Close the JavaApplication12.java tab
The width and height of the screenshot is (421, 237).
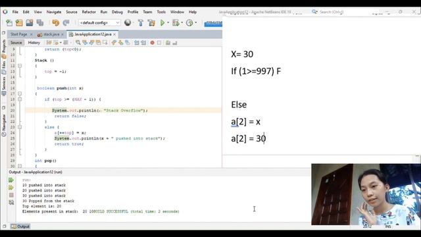[114, 34]
